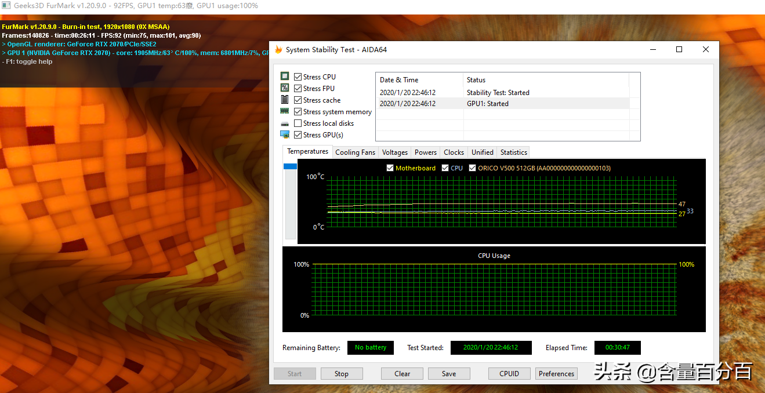This screenshot has width=765, height=393.
Task: Toggle Motherboard temperature graph checkbox
Action: (x=390, y=168)
